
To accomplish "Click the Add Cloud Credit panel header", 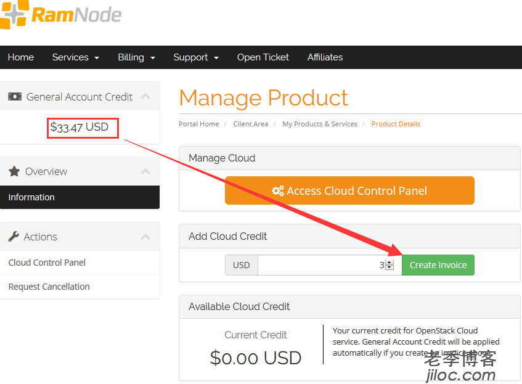I will tap(349, 237).
